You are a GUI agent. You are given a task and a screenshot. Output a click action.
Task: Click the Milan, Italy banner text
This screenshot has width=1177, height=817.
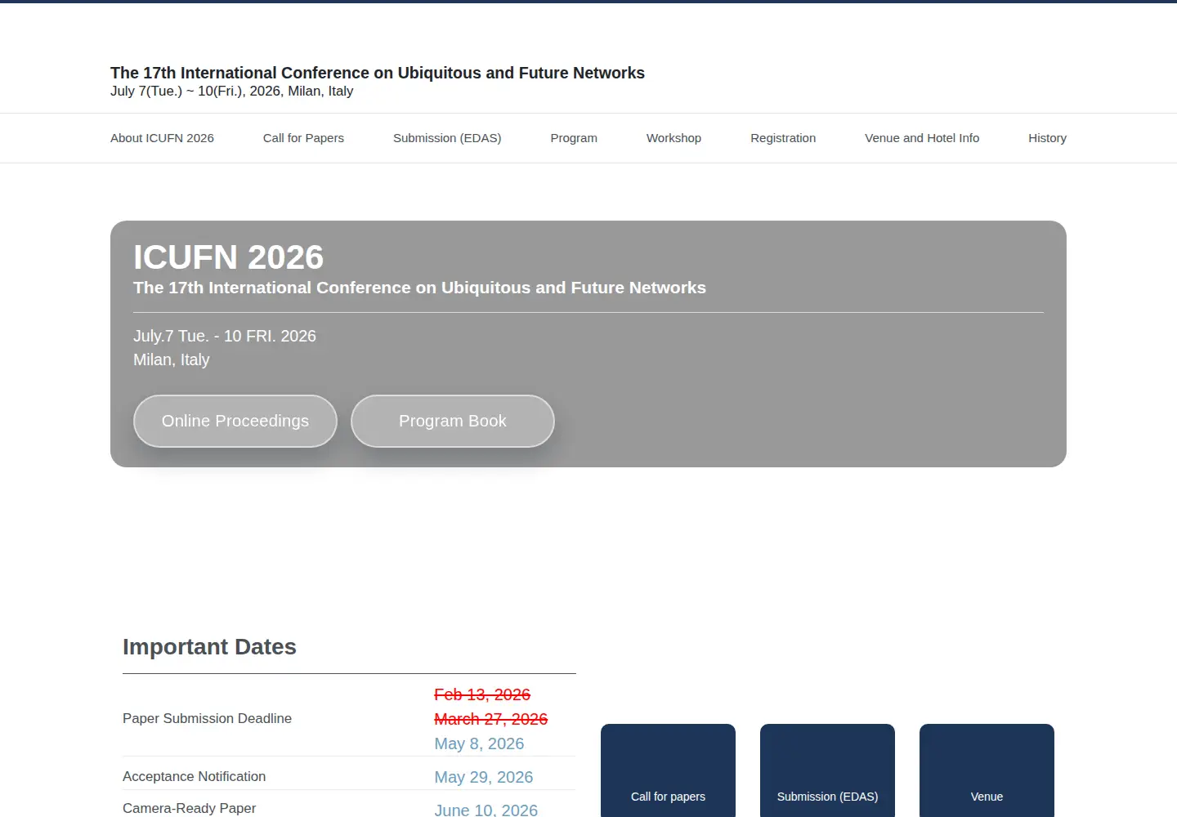click(x=172, y=359)
